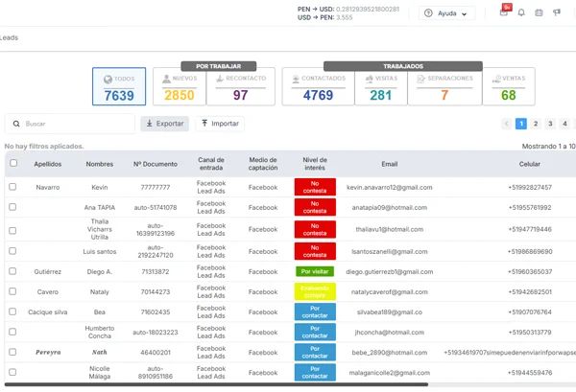Toggle the select-all checkbox in table header

click(x=13, y=163)
